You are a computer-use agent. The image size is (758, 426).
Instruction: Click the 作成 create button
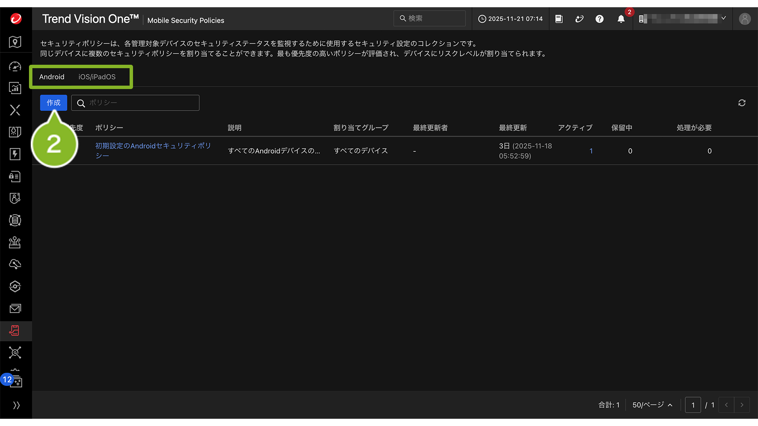tap(53, 103)
